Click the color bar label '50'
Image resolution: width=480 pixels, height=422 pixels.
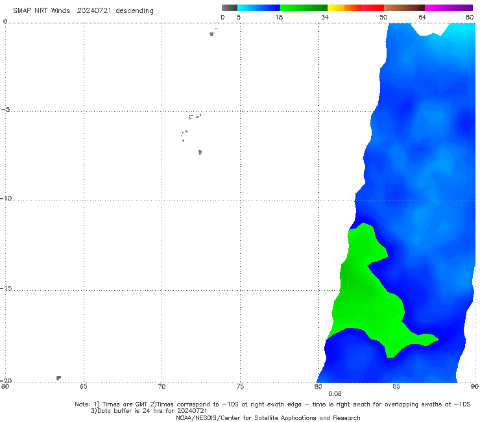point(383,18)
